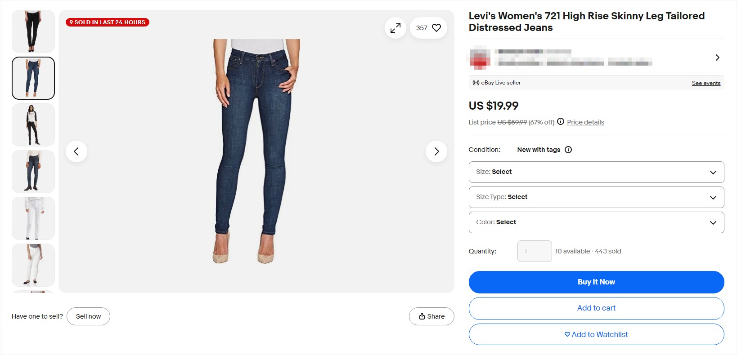Show next product photo via right arrow
Image resolution: width=737 pixels, height=355 pixels.
point(436,151)
